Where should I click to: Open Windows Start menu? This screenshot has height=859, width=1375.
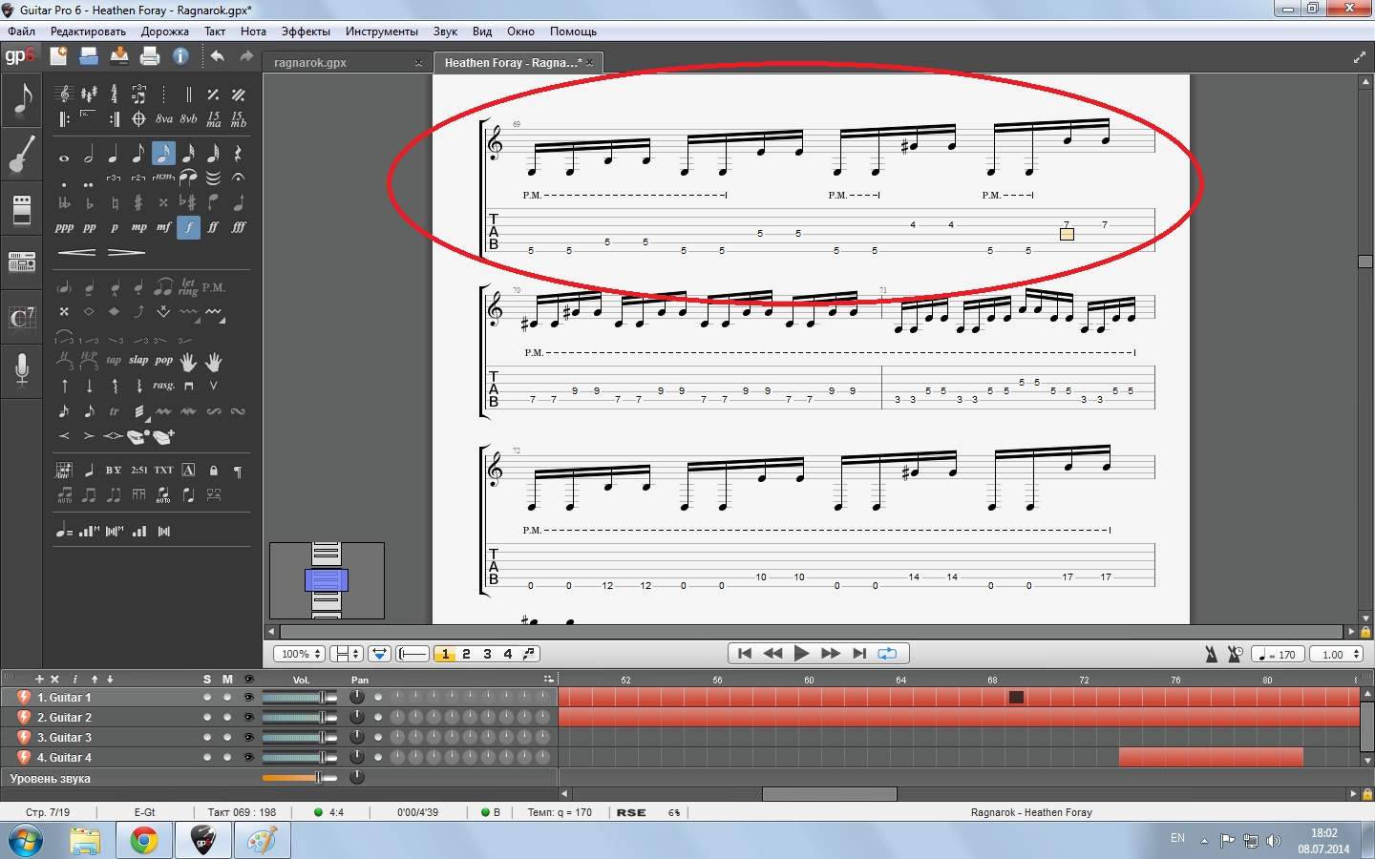26,841
